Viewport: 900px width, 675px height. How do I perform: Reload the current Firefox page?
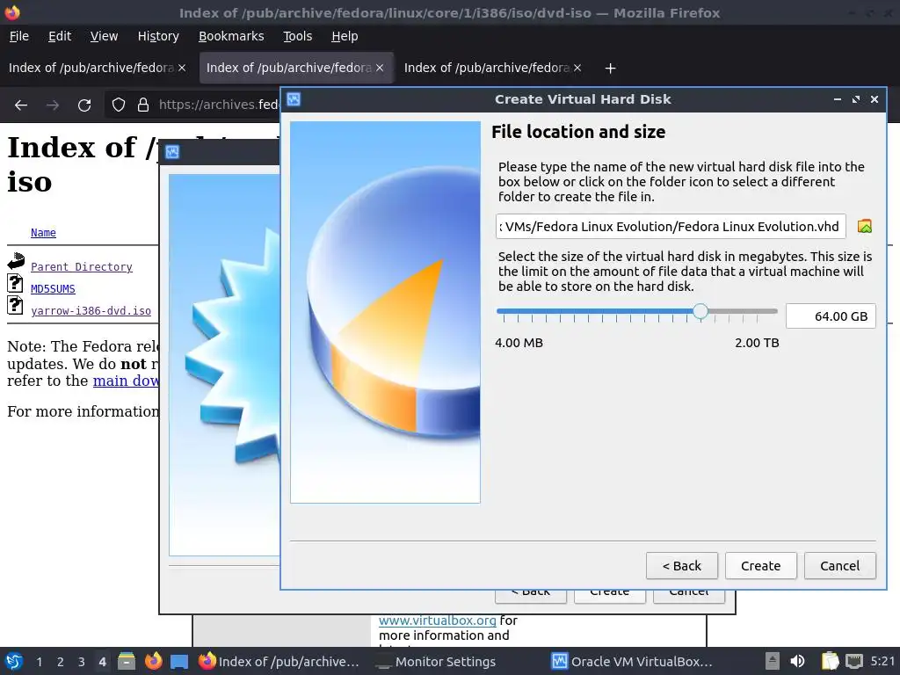tap(84, 105)
